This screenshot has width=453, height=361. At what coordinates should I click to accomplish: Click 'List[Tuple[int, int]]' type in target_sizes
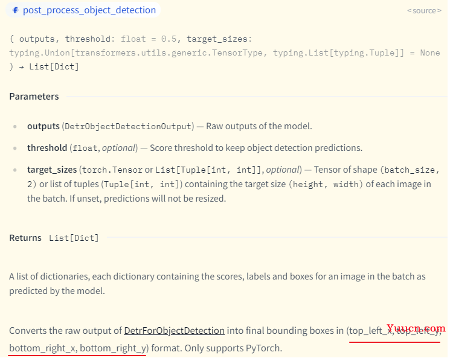click(208, 170)
